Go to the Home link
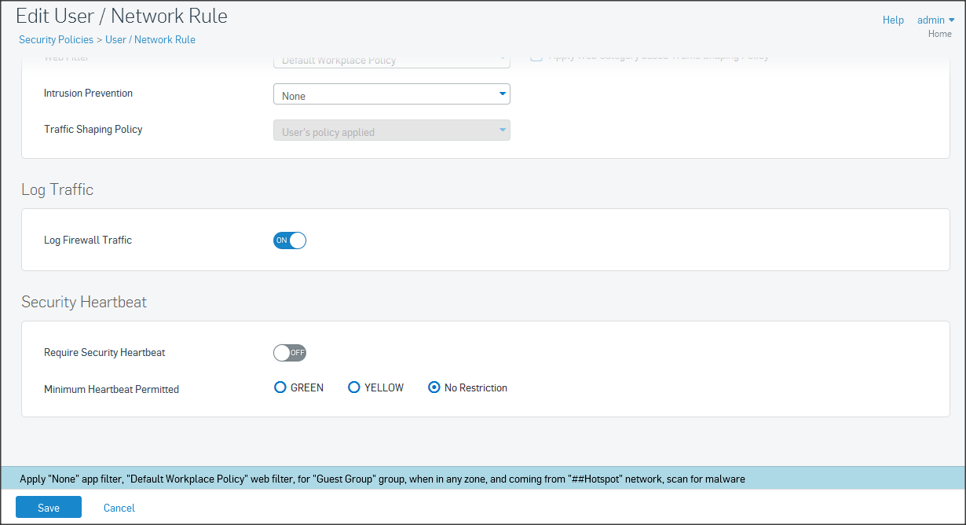The image size is (966, 525). click(x=939, y=34)
